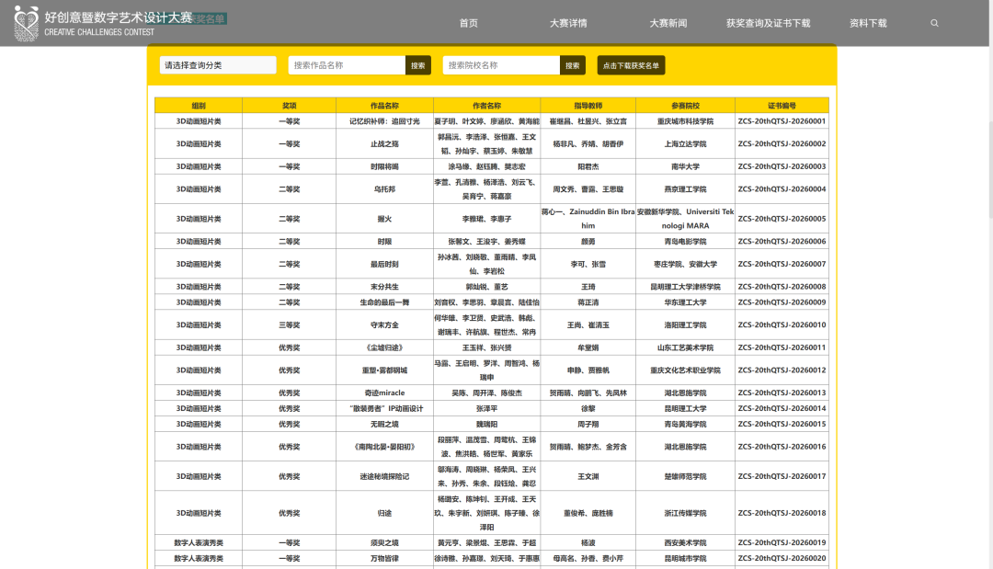
Task: Click the contest heart logo icon
Action: click(x=26, y=23)
